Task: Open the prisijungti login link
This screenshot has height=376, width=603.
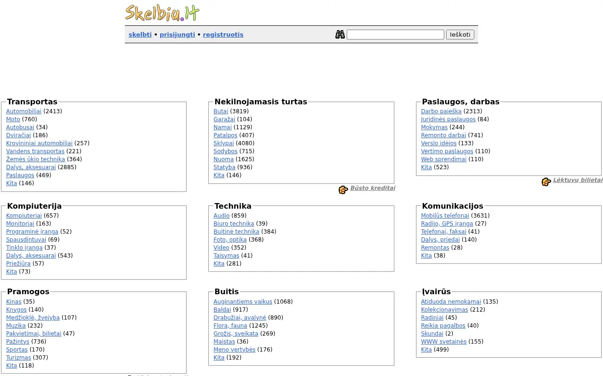Action: tap(177, 34)
